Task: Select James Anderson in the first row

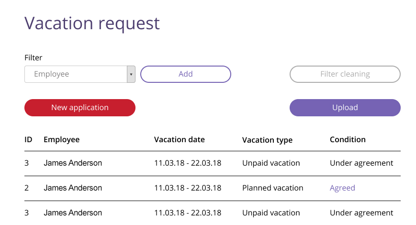Action: [73, 163]
